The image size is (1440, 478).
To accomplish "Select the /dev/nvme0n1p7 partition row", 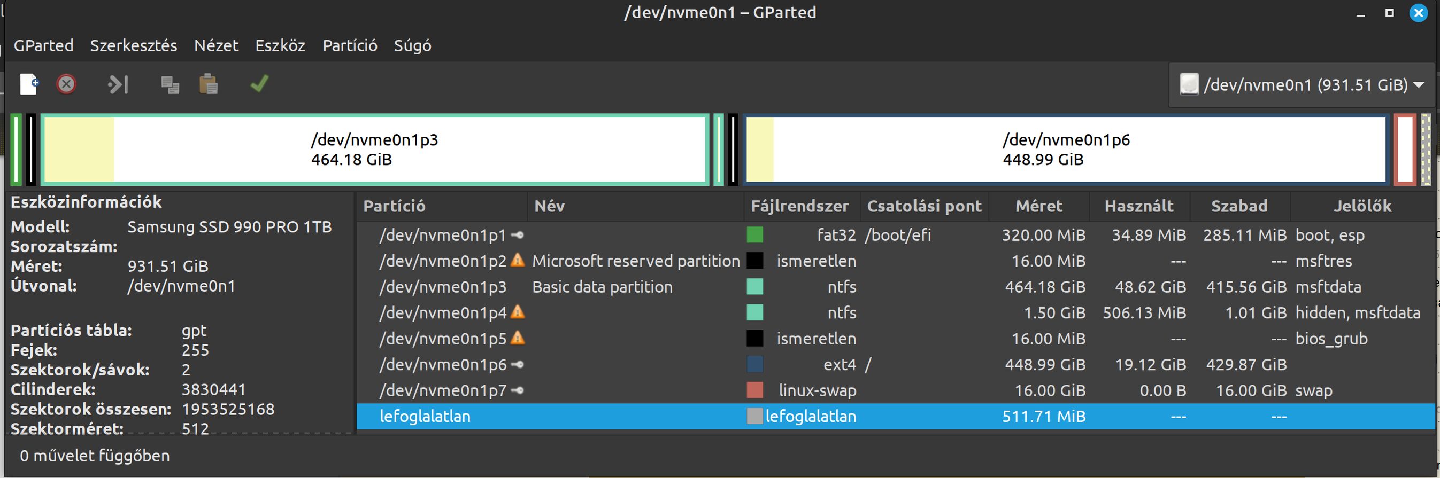I will pos(896,390).
